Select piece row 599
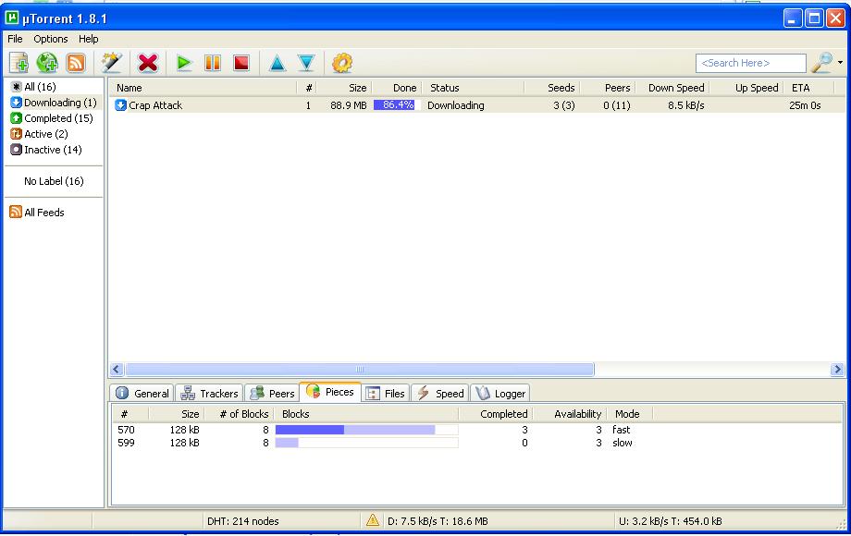Viewport: 851px width, 536px height. [476, 443]
